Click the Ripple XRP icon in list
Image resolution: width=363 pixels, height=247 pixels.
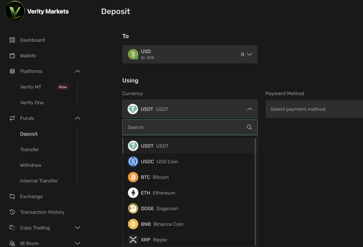pyautogui.click(x=133, y=240)
